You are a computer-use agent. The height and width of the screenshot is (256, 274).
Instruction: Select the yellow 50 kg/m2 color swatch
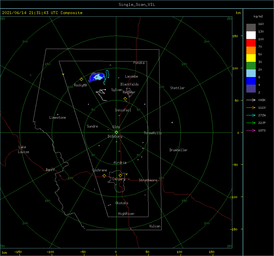click(x=251, y=58)
